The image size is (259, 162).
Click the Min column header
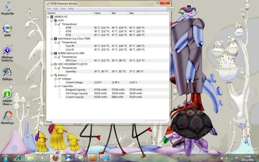tap(119, 13)
